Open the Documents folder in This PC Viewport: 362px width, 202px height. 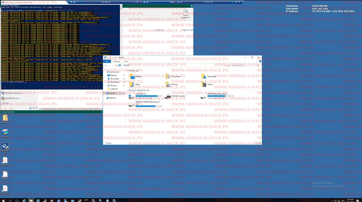click(x=173, y=76)
